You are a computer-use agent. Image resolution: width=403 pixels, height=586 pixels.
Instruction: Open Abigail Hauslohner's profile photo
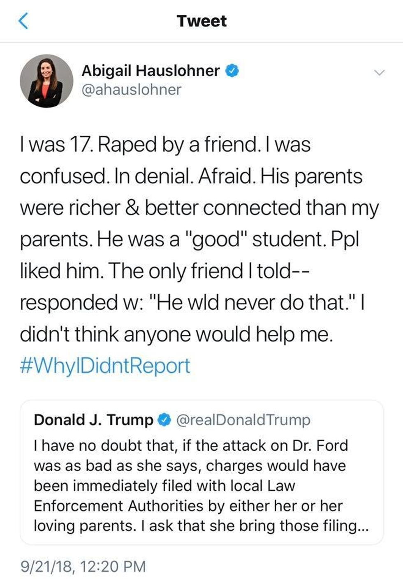click(x=46, y=81)
